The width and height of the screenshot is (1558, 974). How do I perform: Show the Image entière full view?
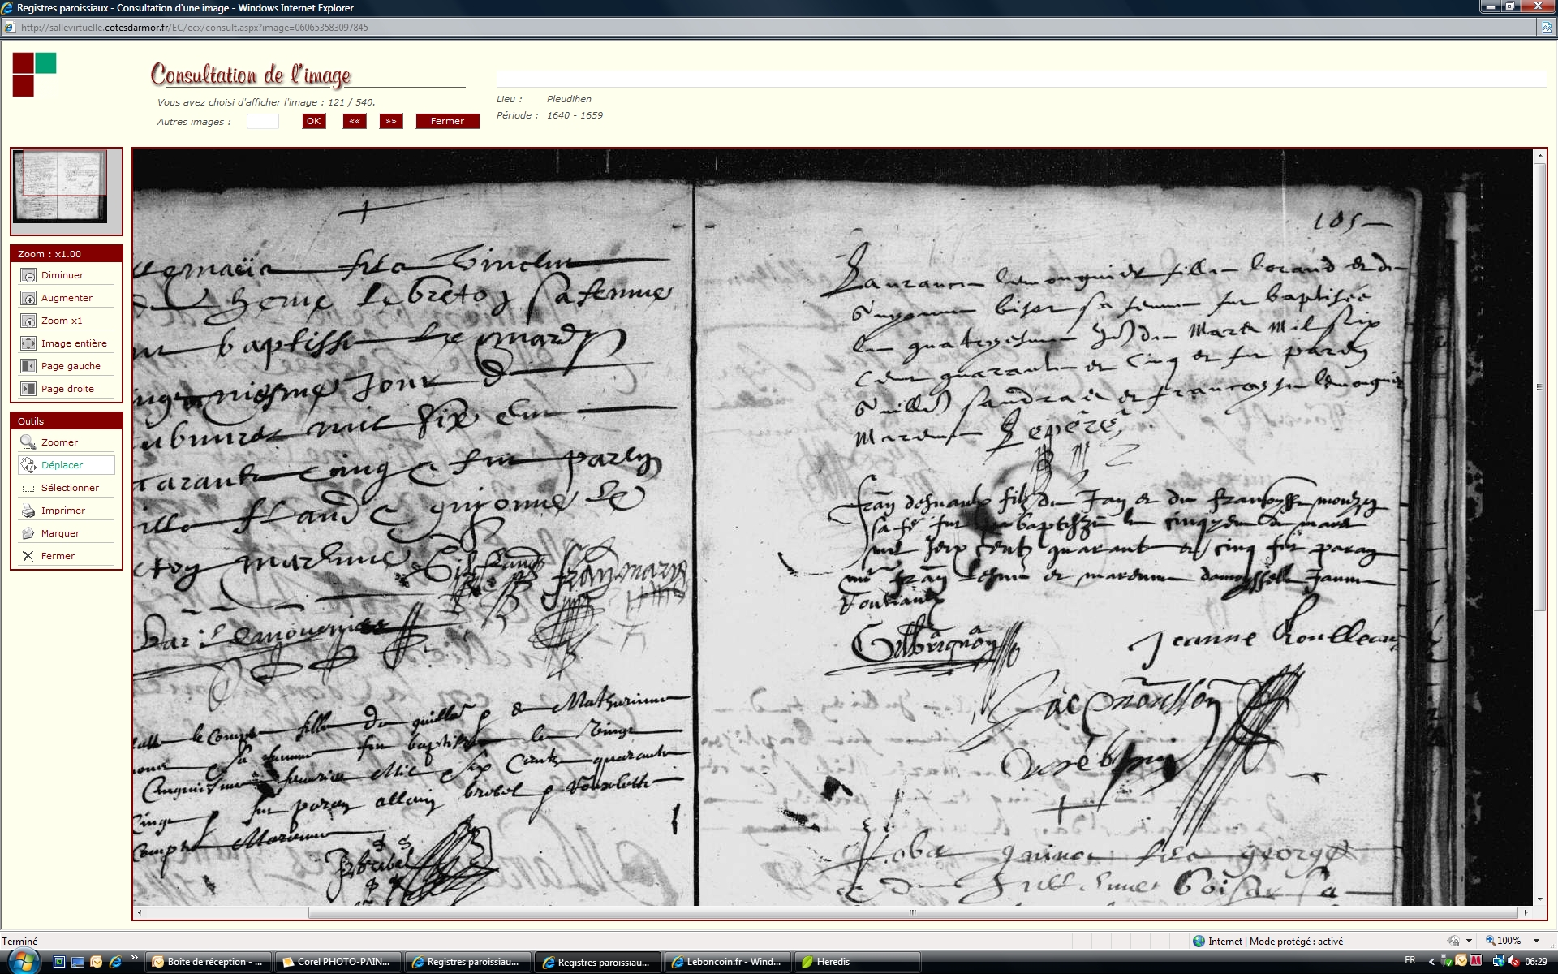pos(28,344)
